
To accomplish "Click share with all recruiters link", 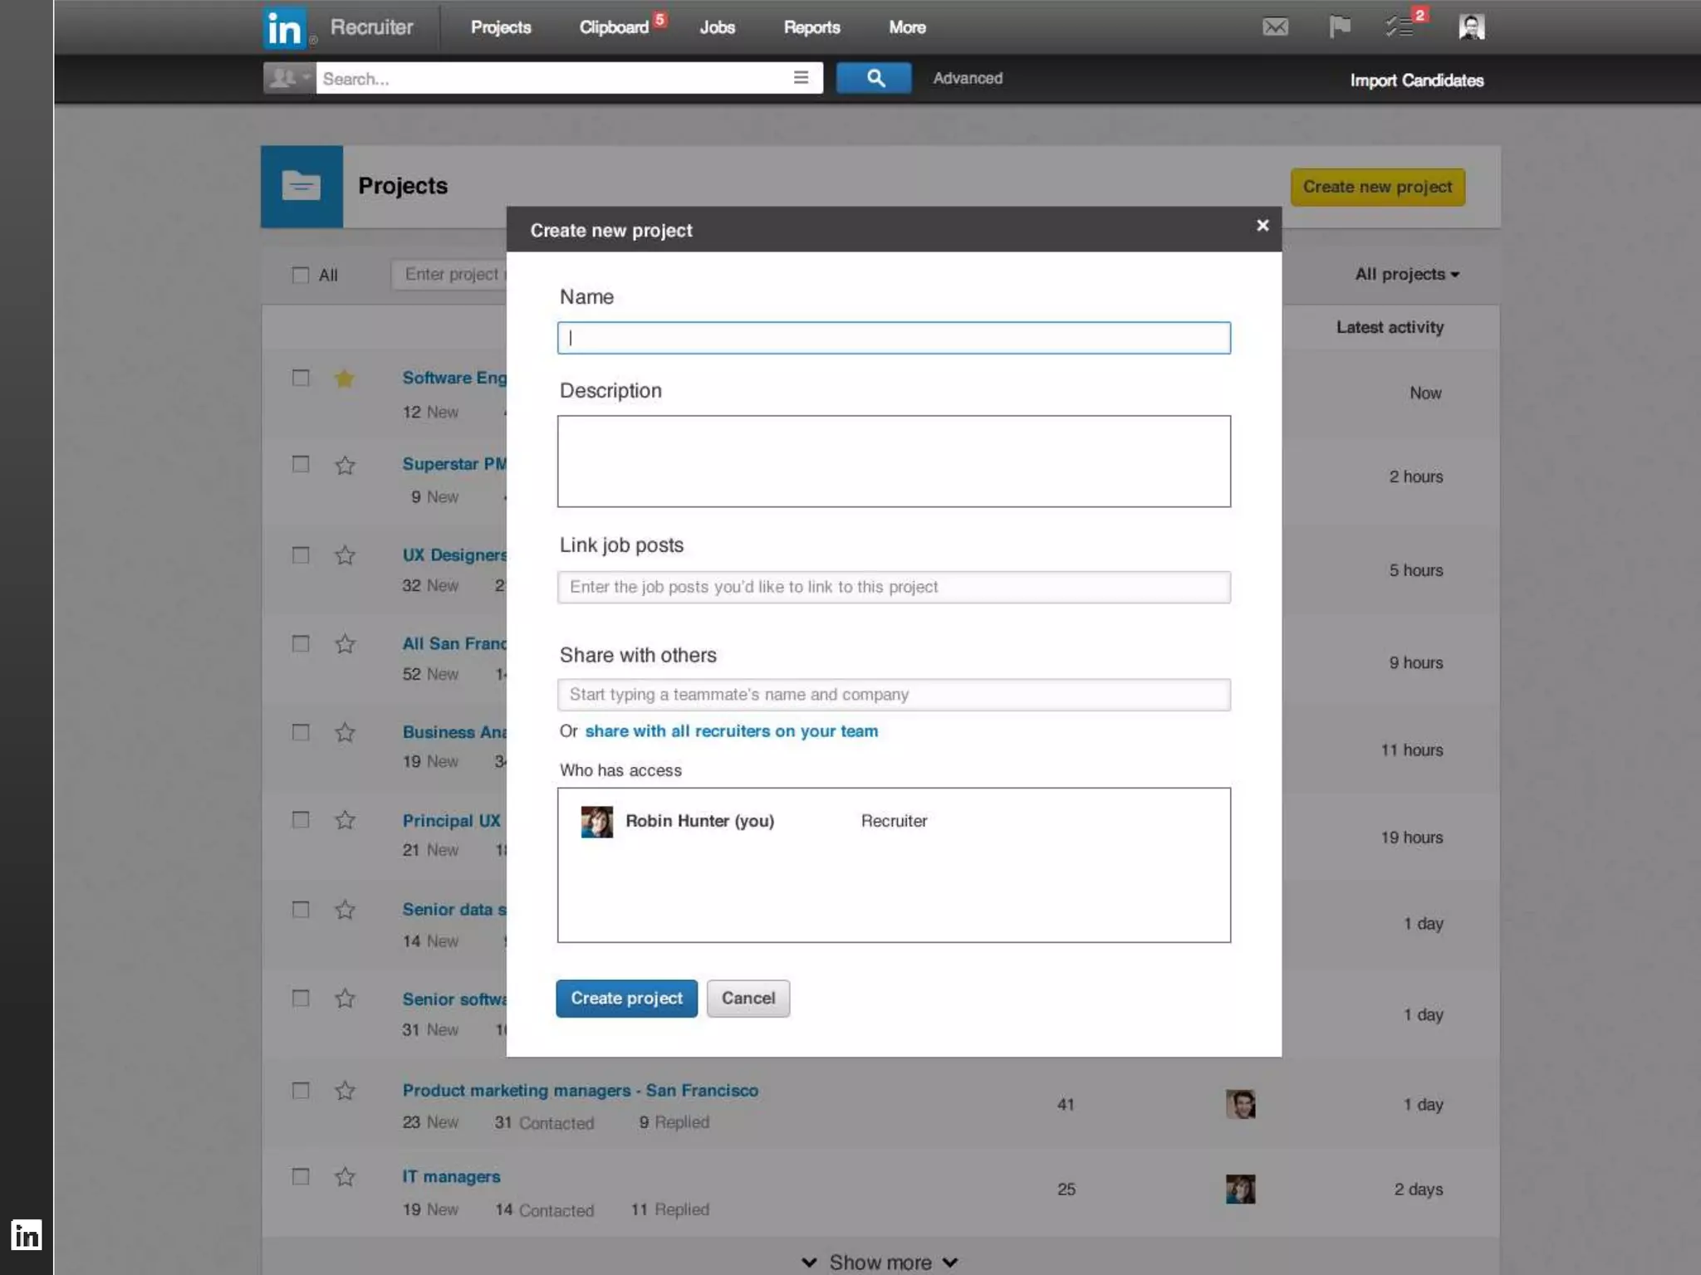I will pyautogui.click(x=731, y=731).
